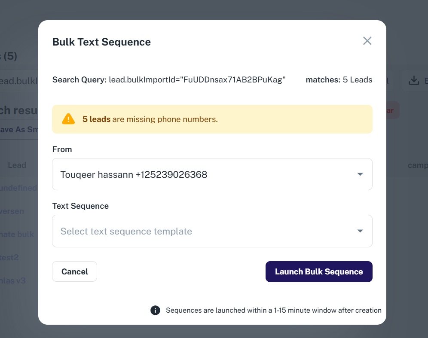Click the 'Lead' column header
The width and height of the screenshot is (428, 338).
(17, 165)
